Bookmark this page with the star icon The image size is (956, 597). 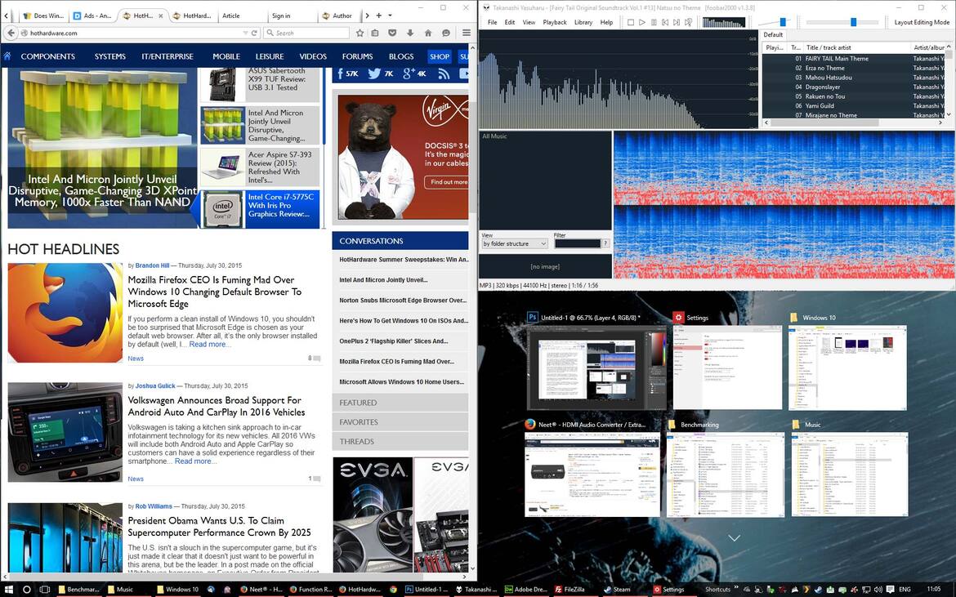click(x=360, y=33)
